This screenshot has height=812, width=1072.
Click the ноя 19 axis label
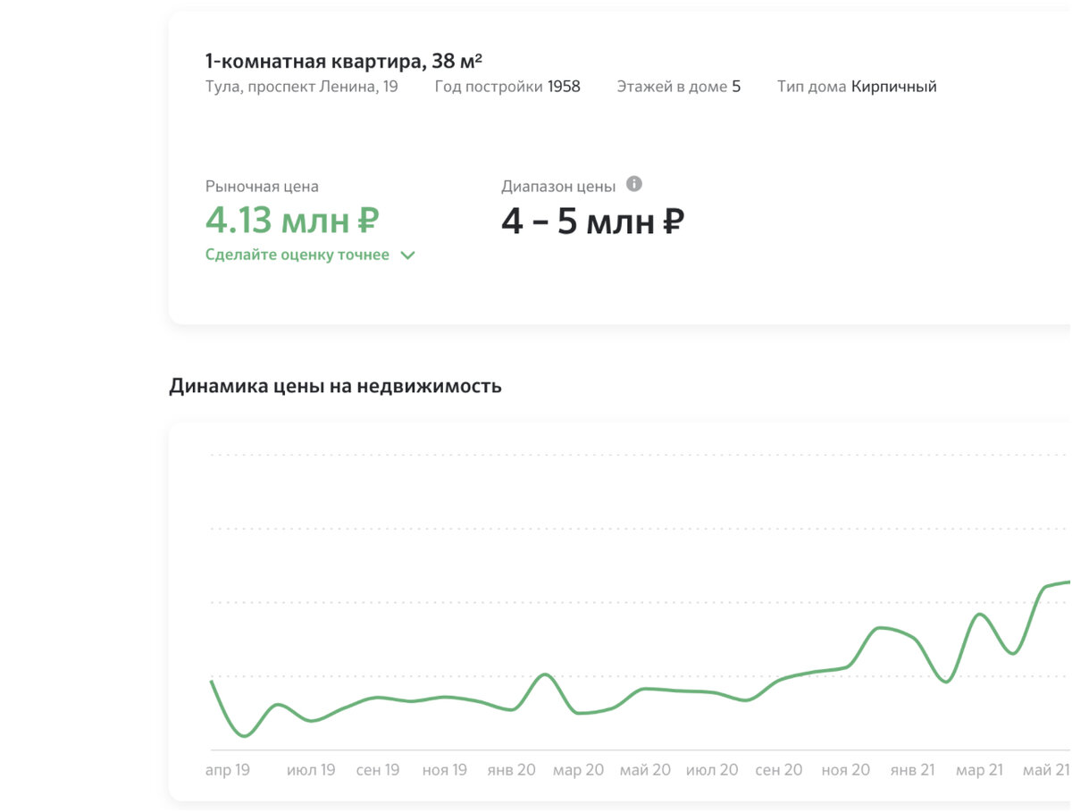pyautogui.click(x=445, y=770)
